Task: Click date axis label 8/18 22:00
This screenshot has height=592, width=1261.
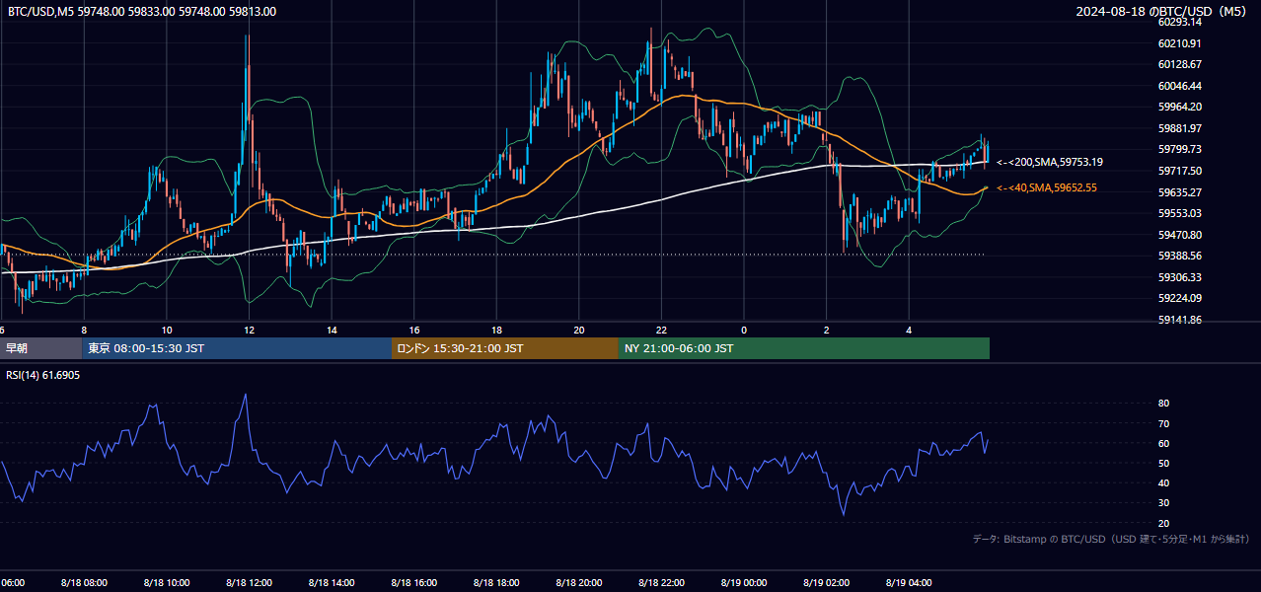Action: tap(661, 583)
